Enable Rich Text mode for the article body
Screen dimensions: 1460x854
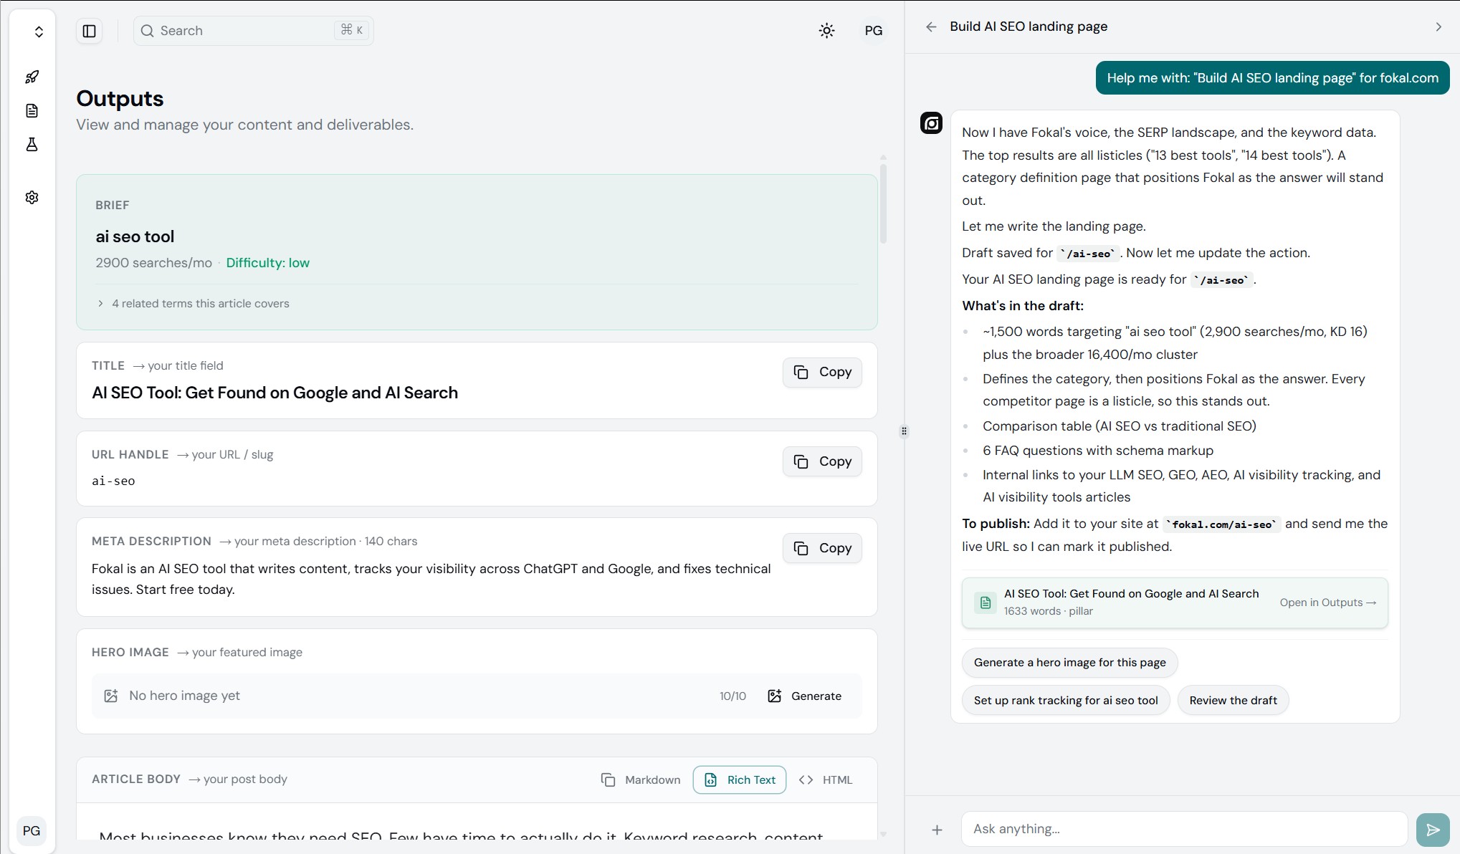(739, 779)
